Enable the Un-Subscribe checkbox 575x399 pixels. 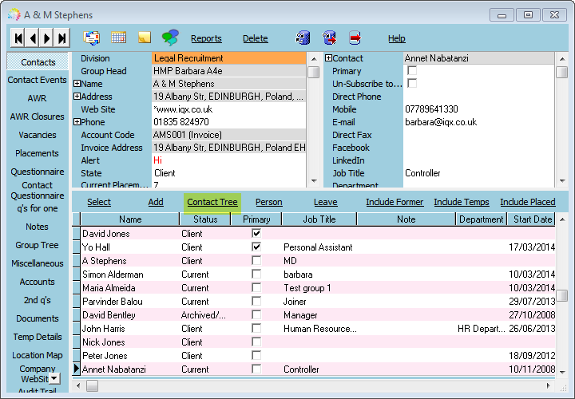coord(412,84)
